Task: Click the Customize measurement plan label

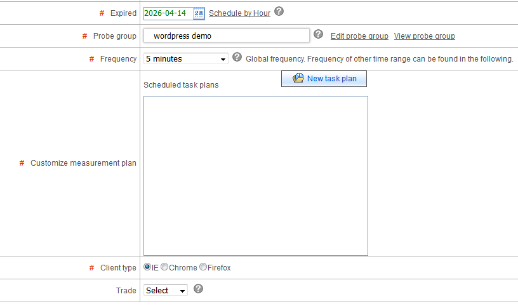Action: click(83, 163)
